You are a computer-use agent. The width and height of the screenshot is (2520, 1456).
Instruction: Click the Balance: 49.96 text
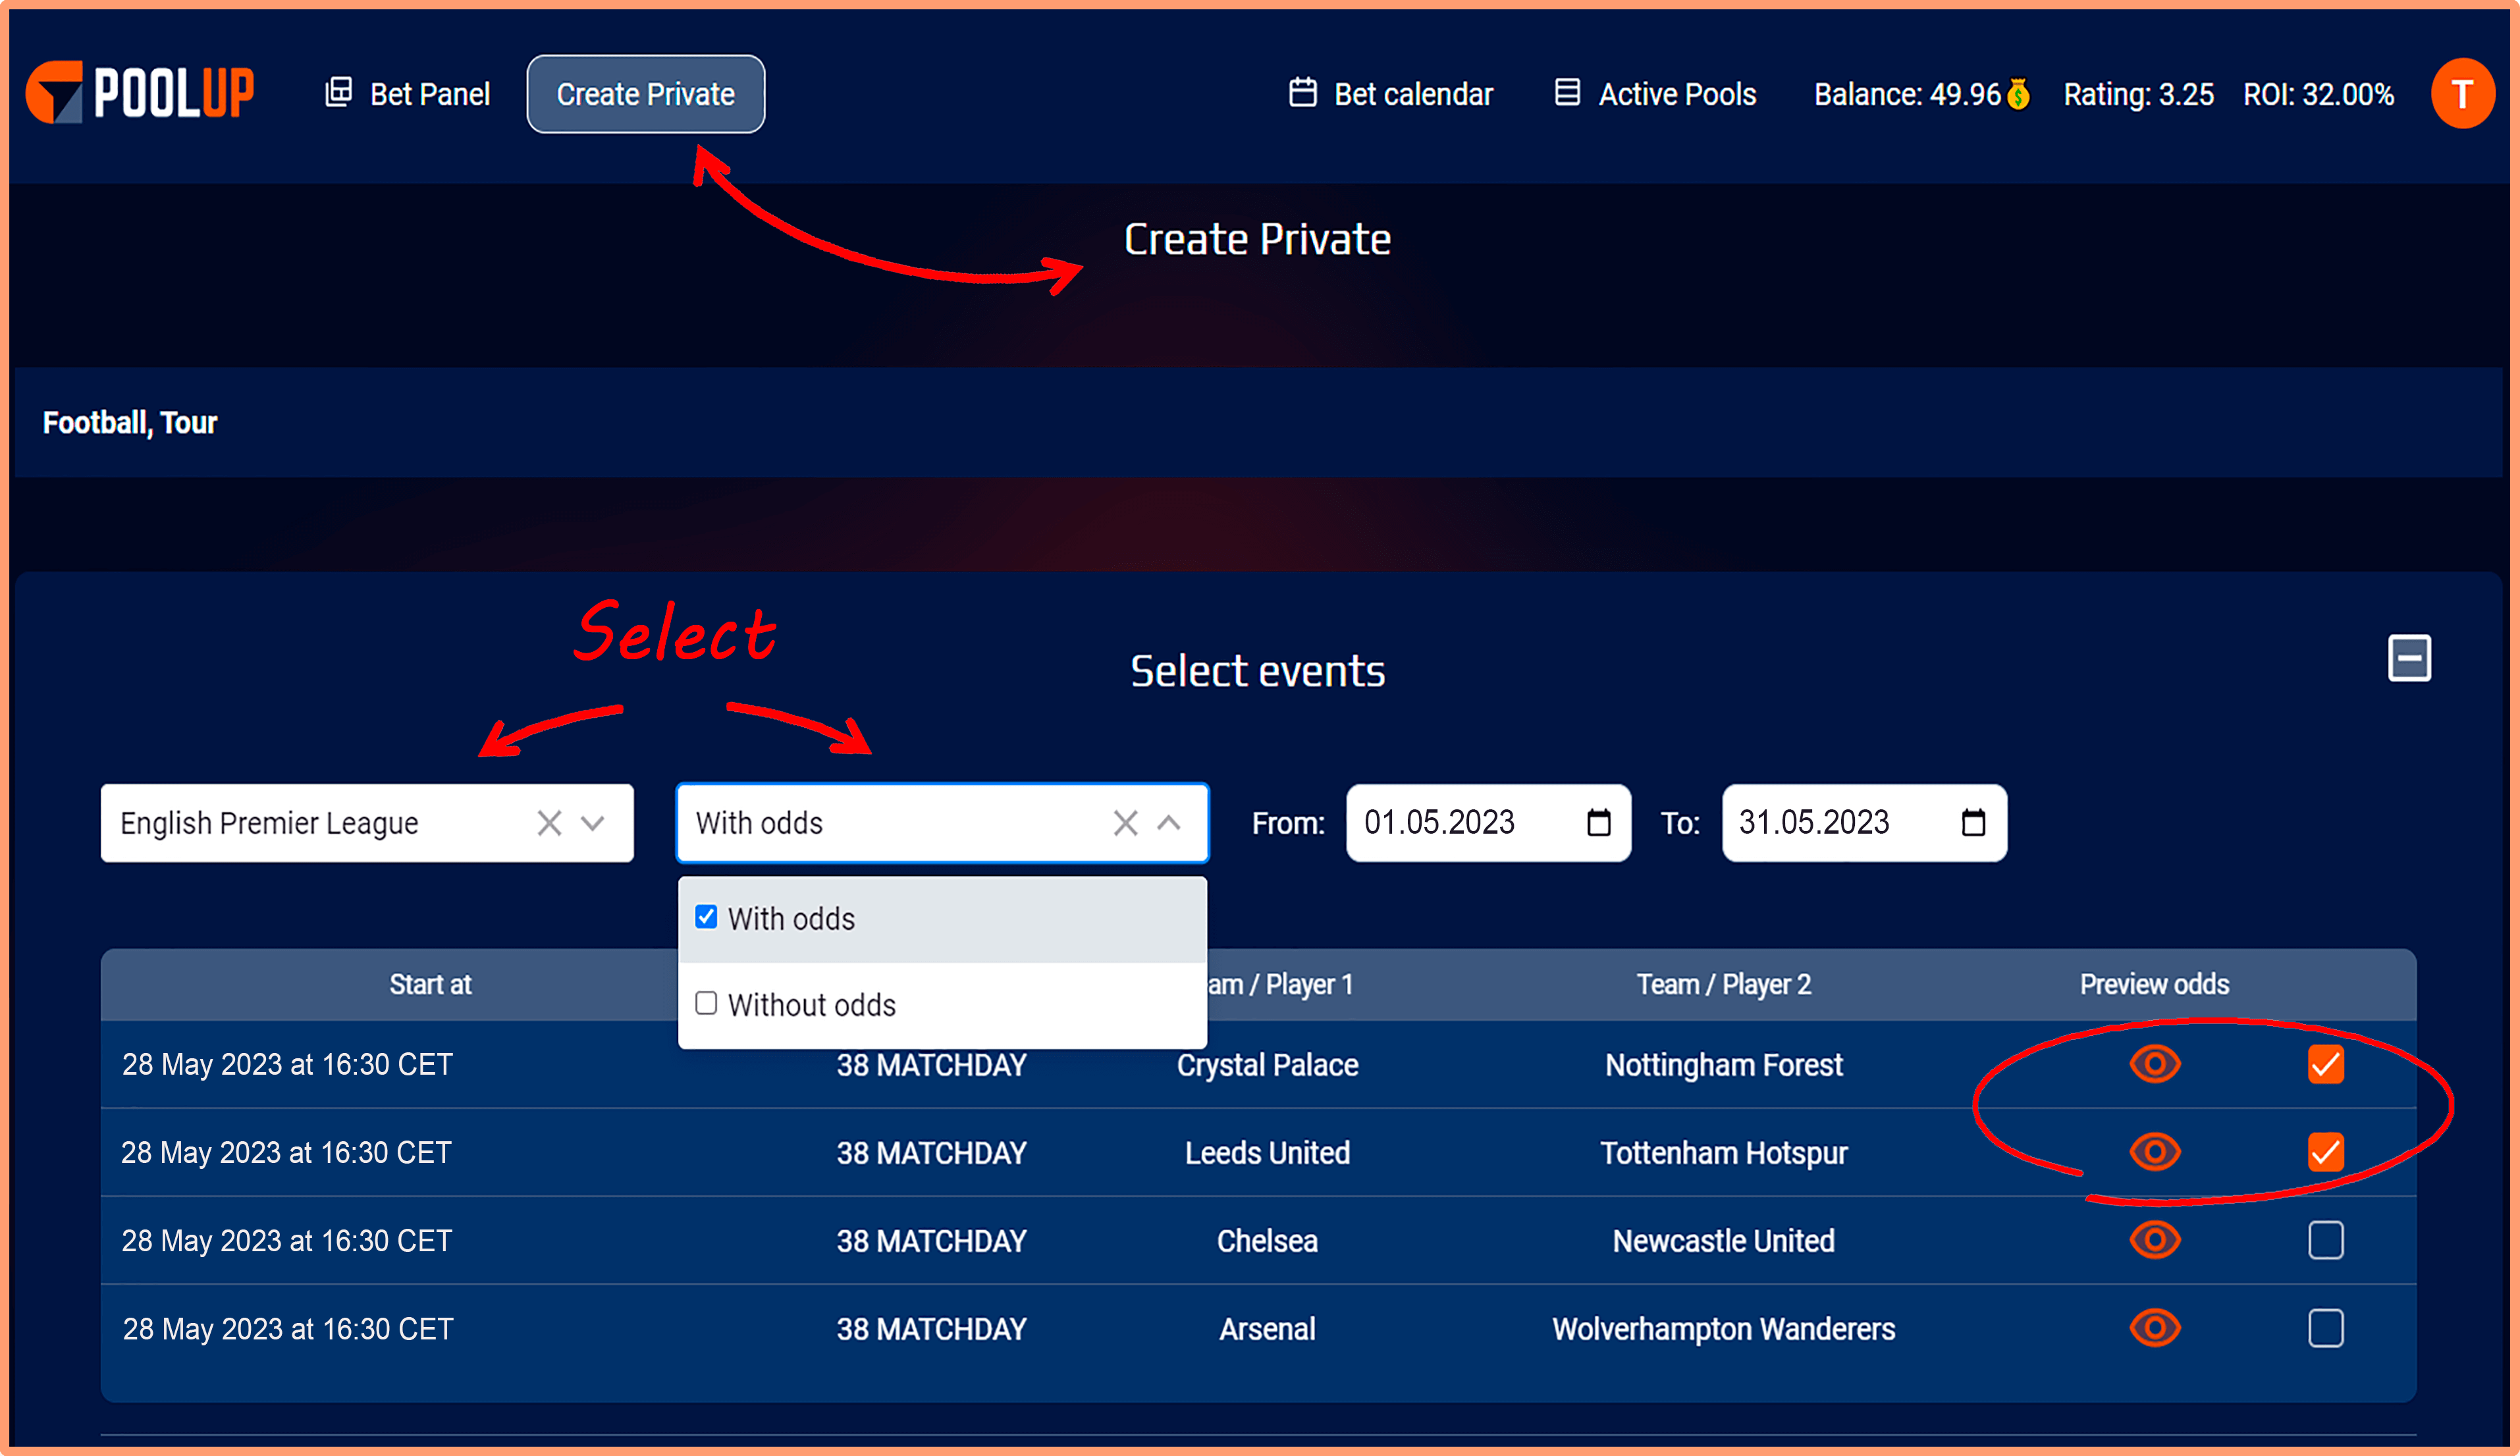(x=1907, y=94)
